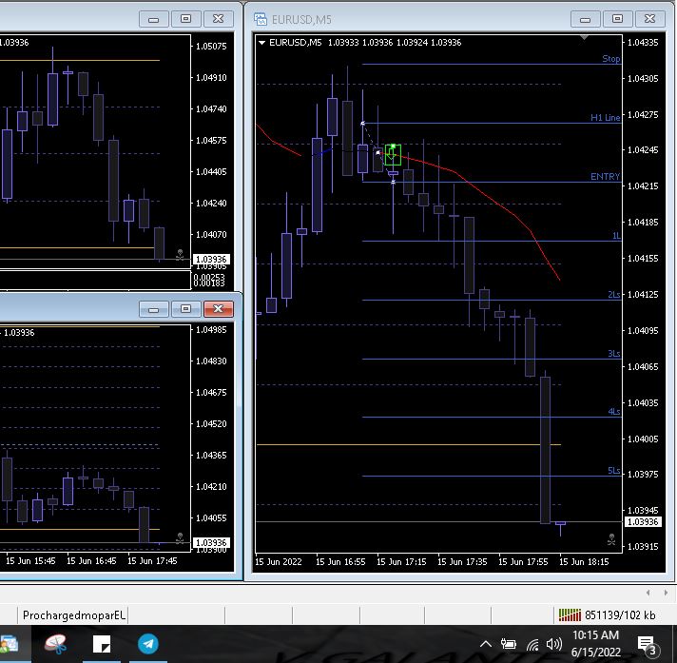This screenshot has width=677, height=663.
Task: Open Telegram from the taskbar
Action: coord(148,644)
